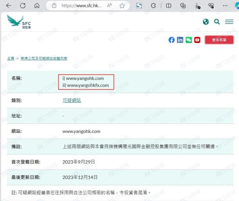This screenshot has width=239, height=201.
Task: Open the 無牌公司及可疑網站 list breadcrumb
Action: coord(44,58)
